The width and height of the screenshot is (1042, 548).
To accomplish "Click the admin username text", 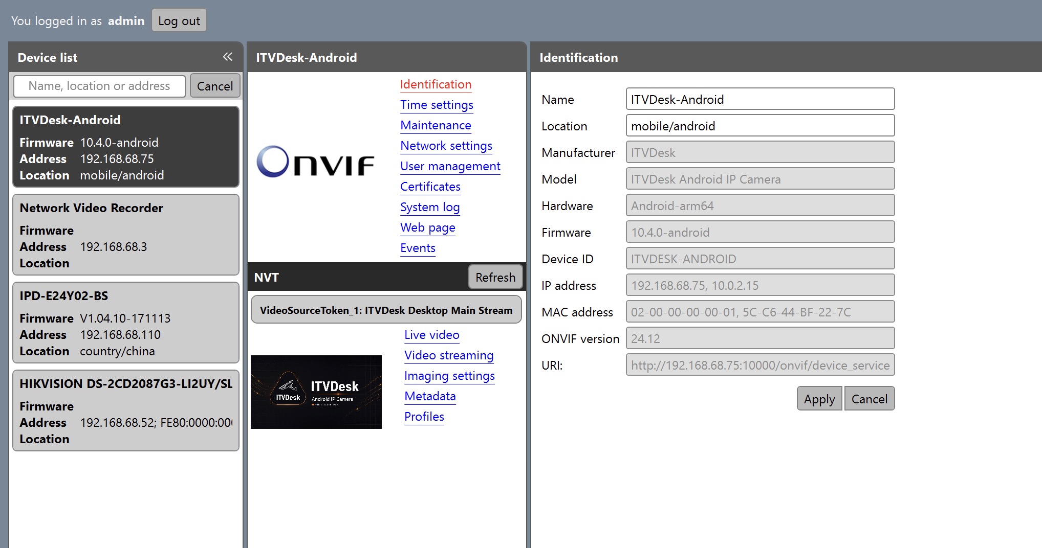I will (126, 20).
